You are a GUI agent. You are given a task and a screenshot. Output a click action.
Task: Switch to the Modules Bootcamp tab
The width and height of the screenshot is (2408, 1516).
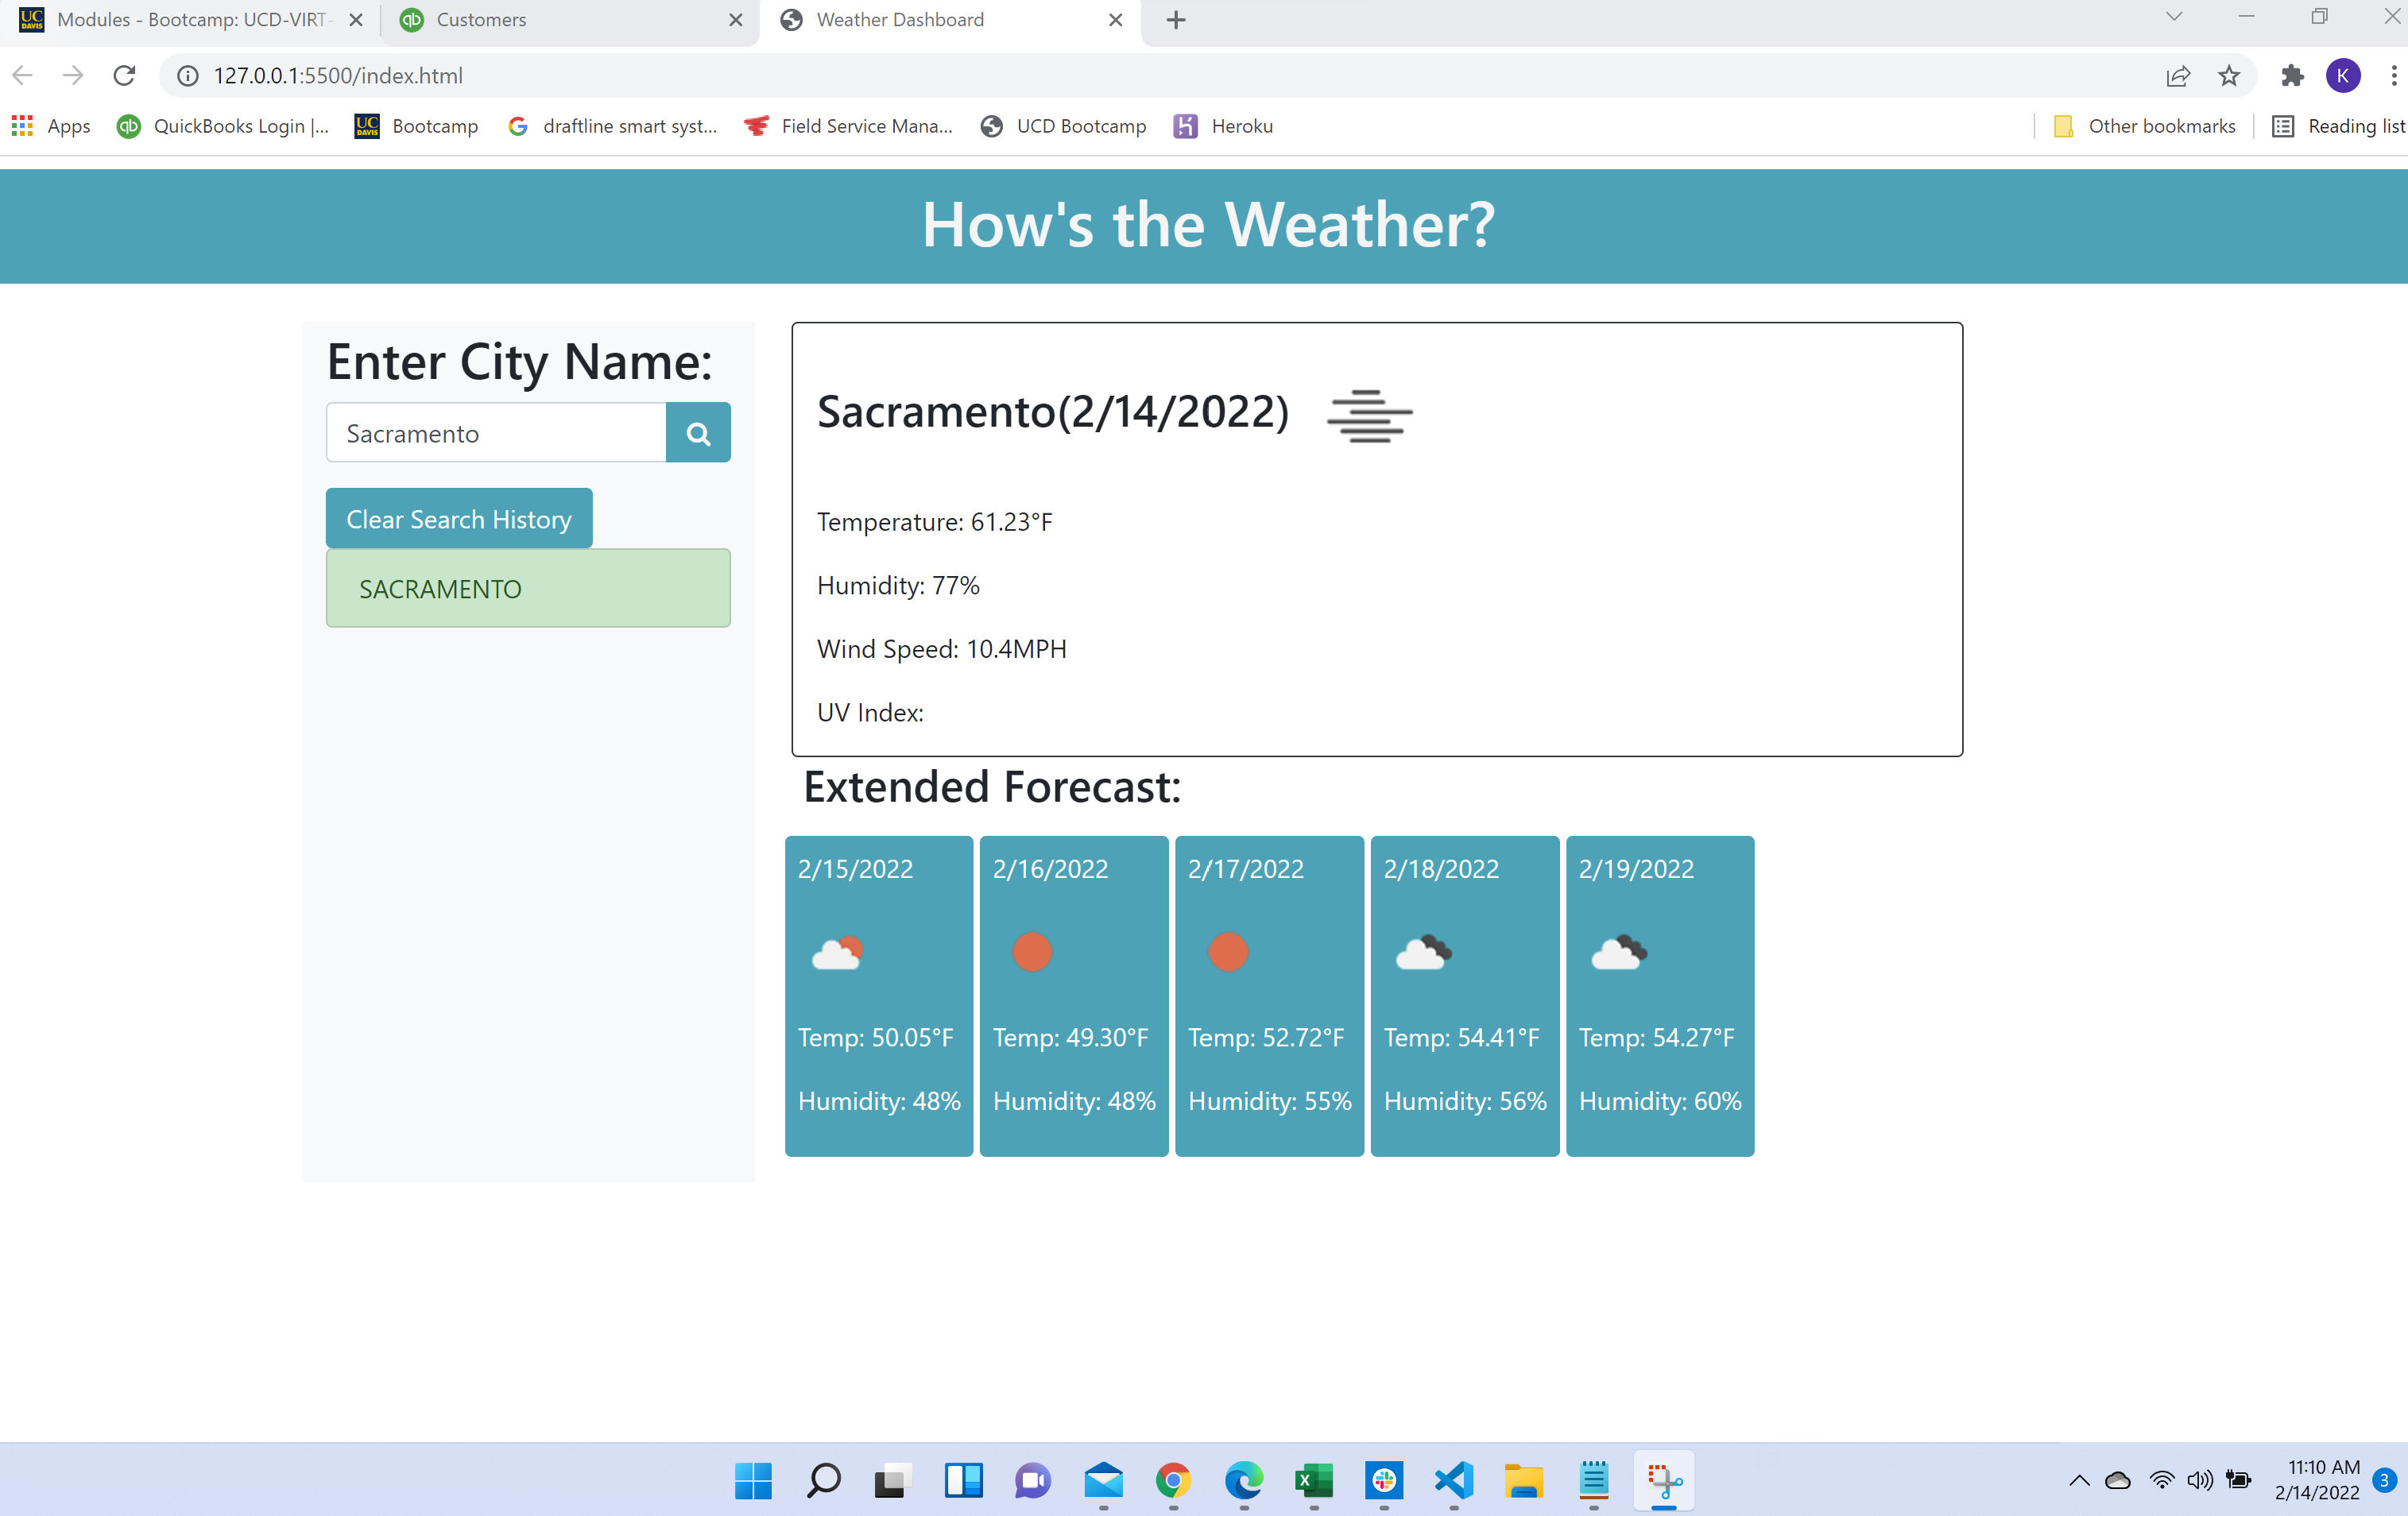(190, 20)
